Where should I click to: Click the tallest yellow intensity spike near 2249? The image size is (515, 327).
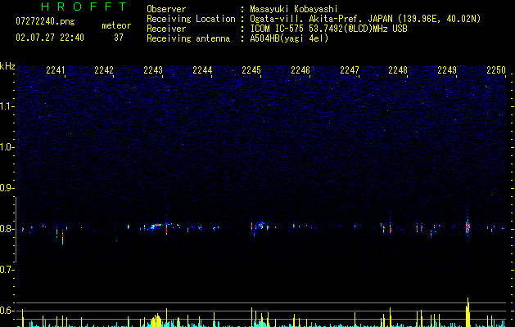click(x=468, y=312)
